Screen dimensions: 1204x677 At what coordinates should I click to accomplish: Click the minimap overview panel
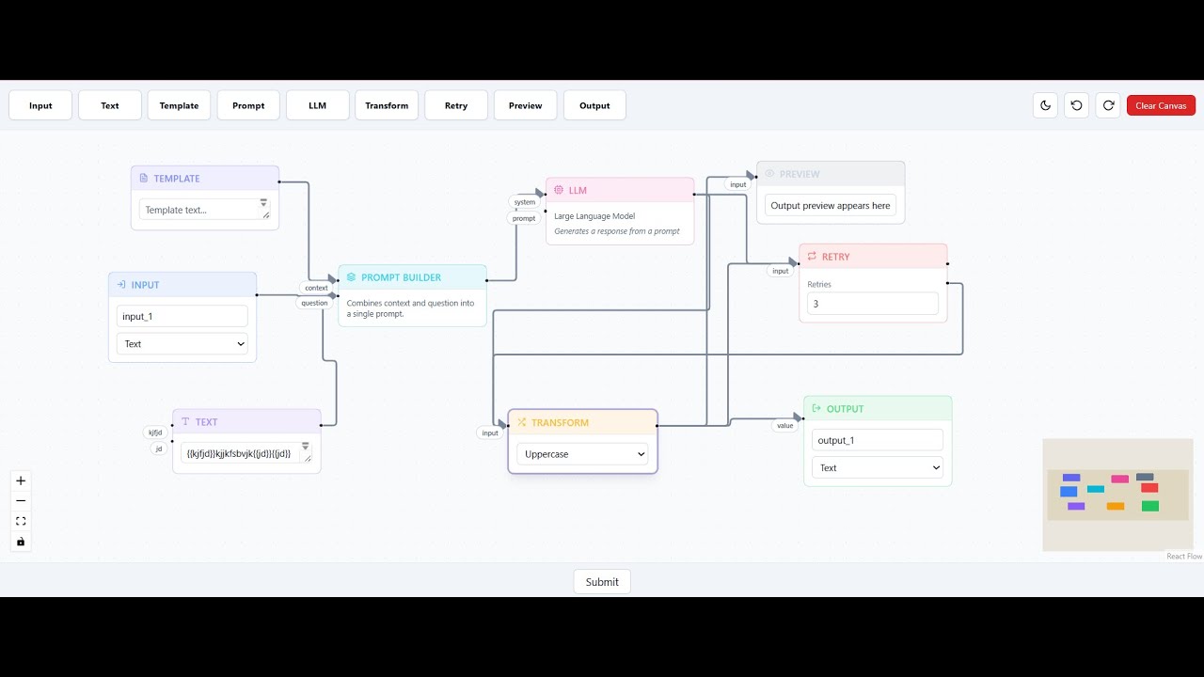tap(1117, 495)
